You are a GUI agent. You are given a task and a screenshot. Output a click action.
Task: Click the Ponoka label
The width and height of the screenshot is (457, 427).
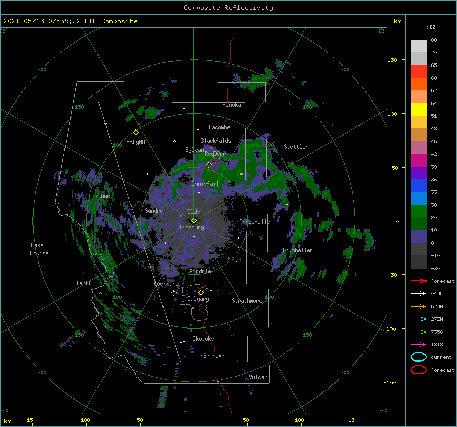tap(232, 105)
